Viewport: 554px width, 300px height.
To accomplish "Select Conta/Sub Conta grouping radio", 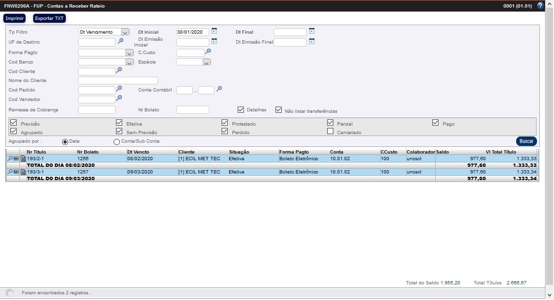I will 116,142.
